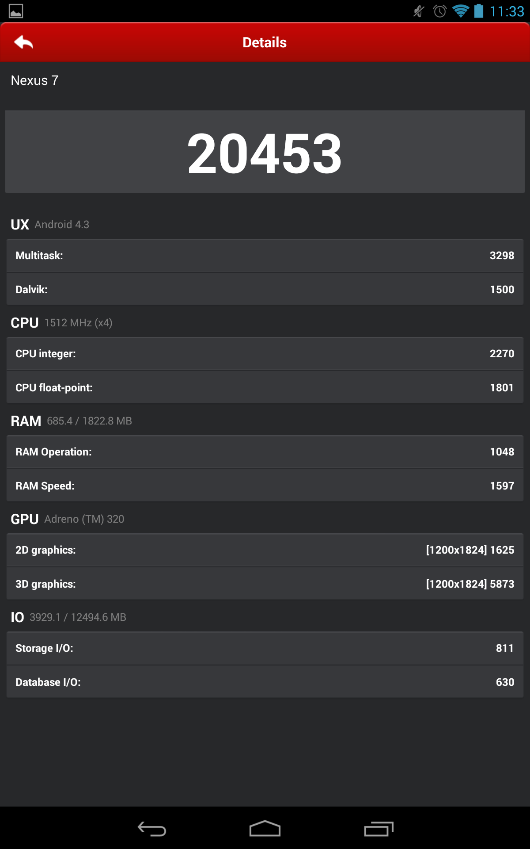Select the Multitask score row
530x849 pixels.
[x=265, y=255]
